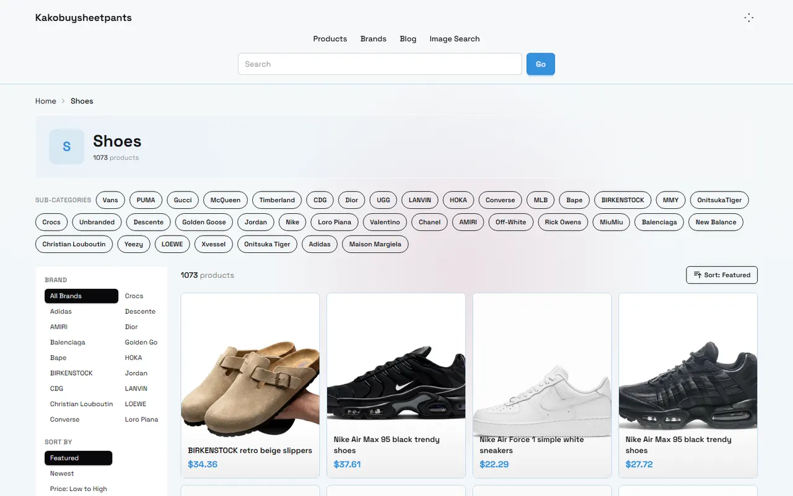Open the Brands menu item
This screenshot has width=793, height=496.
point(374,38)
